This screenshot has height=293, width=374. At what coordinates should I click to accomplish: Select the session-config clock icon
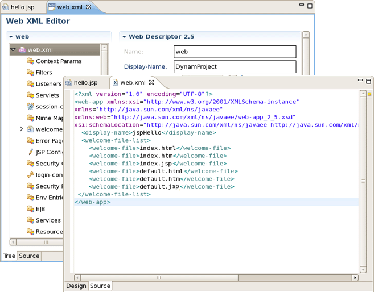coord(30,107)
